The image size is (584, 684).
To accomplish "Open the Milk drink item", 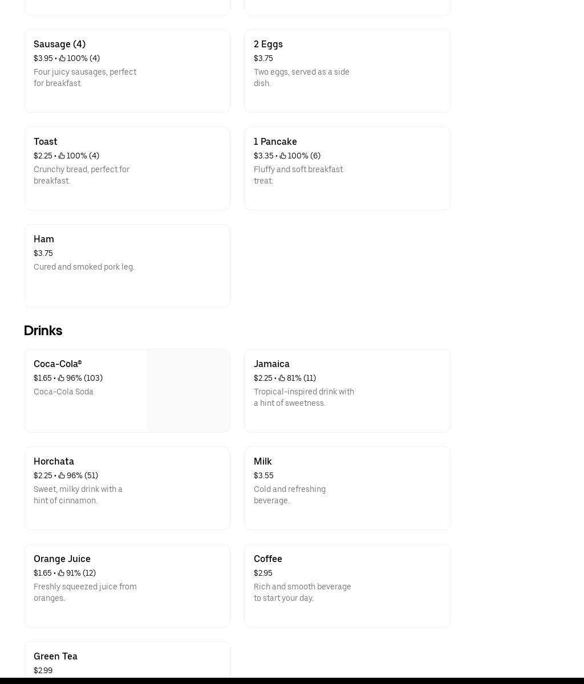I will tap(347, 488).
